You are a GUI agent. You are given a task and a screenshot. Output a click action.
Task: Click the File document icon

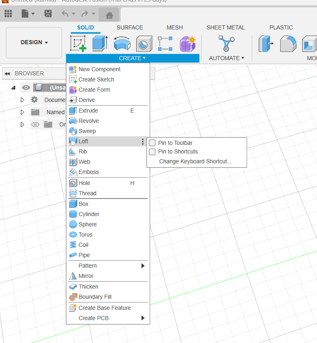tap(25, 14)
